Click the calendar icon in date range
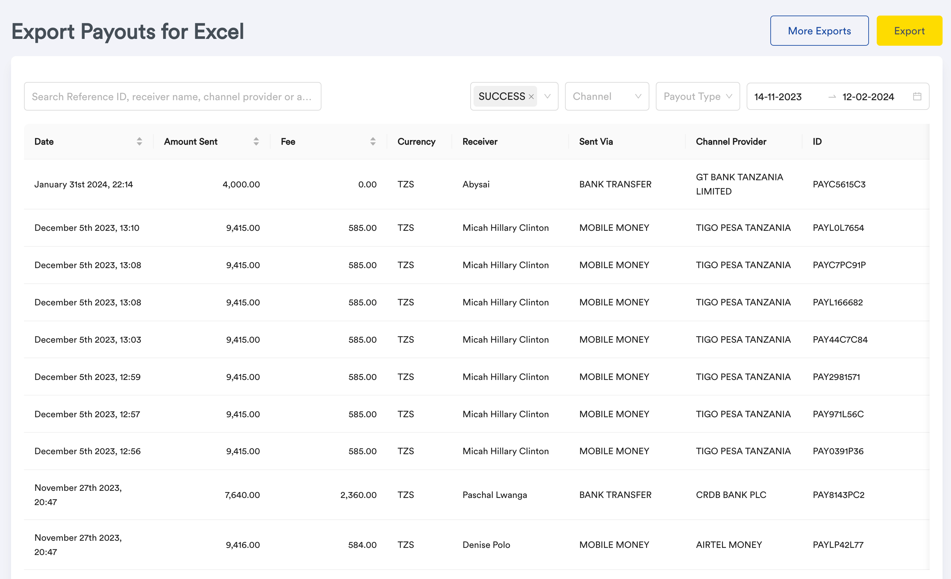This screenshot has width=951, height=579. pyautogui.click(x=917, y=96)
